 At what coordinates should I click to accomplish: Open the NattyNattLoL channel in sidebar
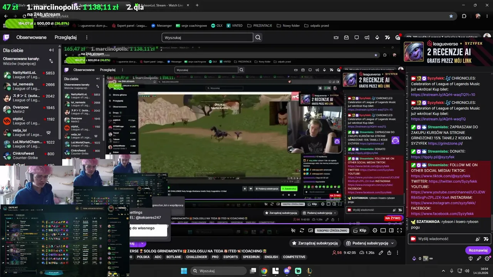tap(30, 75)
